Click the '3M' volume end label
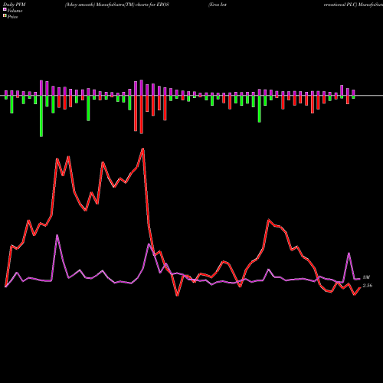 pos(366,277)
